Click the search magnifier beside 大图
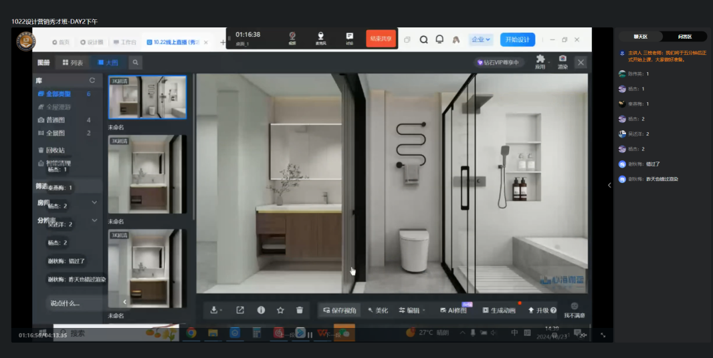 pos(135,62)
